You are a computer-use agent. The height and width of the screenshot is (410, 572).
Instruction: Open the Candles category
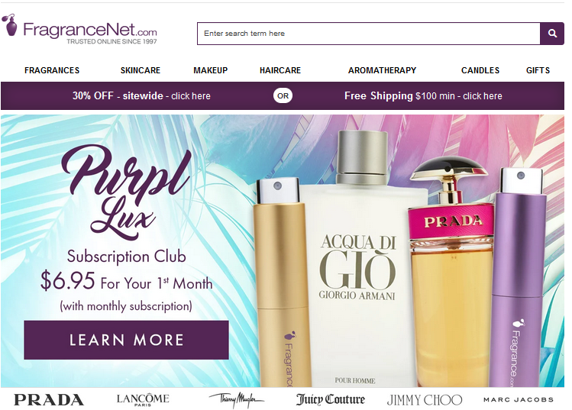[480, 70]
